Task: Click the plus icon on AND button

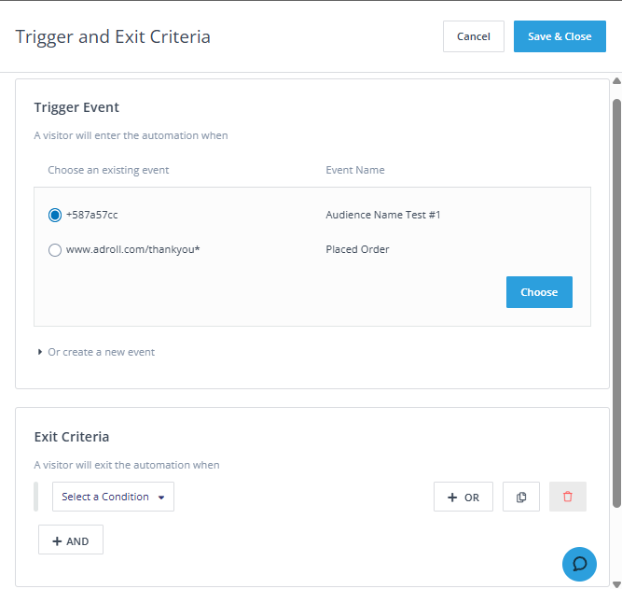Action: tap(57, 541)
